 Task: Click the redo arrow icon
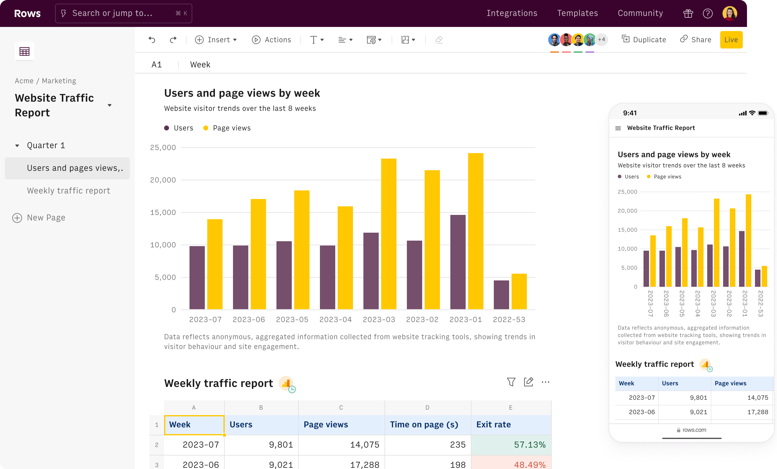tap(173, 39)
